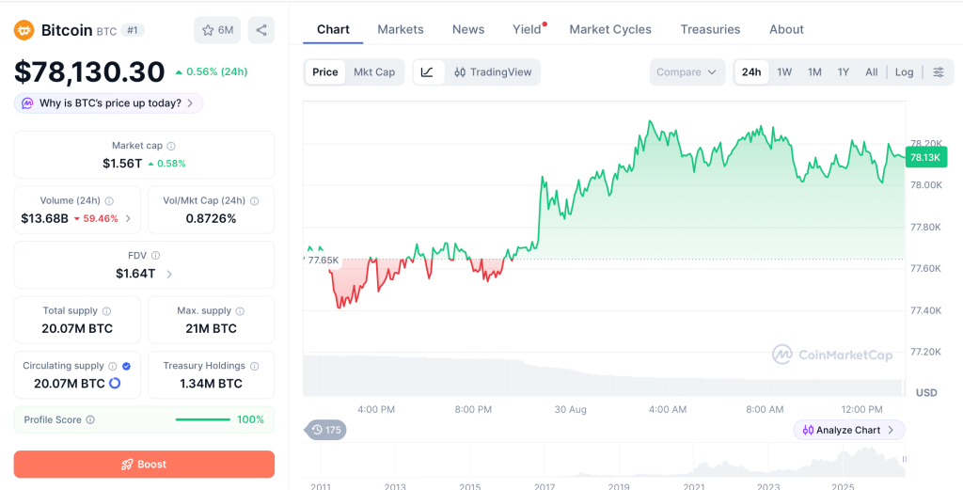Screen dimensions: 963x490
Task: Open chart settings sliders icon
Action: 939,71
